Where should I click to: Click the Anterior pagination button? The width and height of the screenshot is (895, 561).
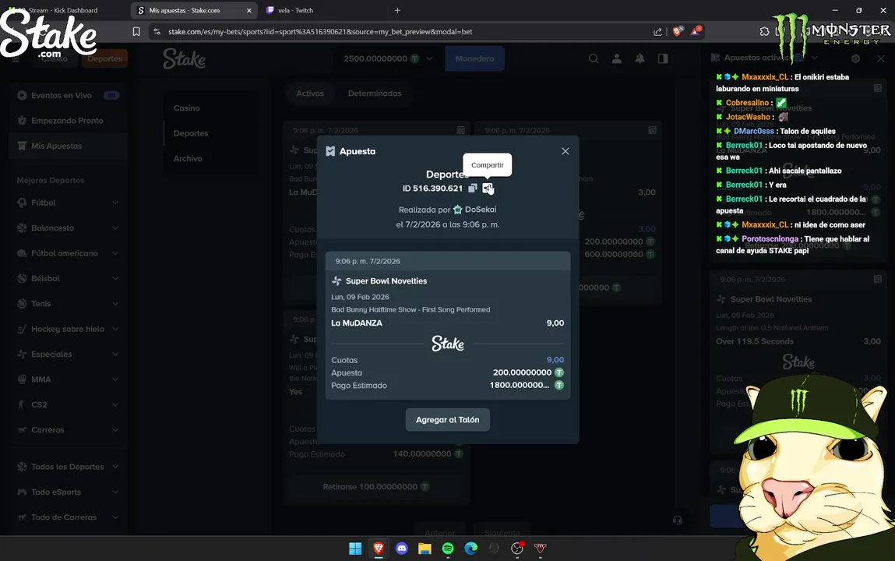[439, 532]
